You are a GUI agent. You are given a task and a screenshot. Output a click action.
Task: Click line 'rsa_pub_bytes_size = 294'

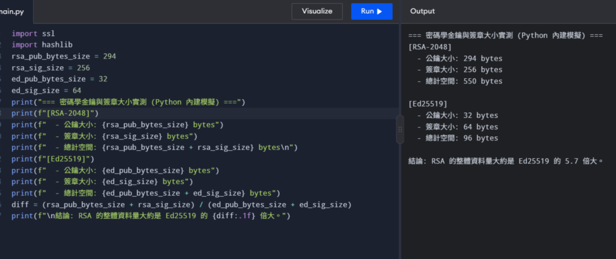pos(64,56)
